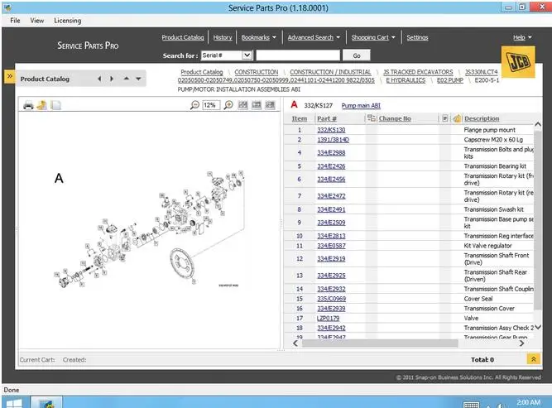
Task: Click the Change No column icon
Action: click(x=372, y=118)
